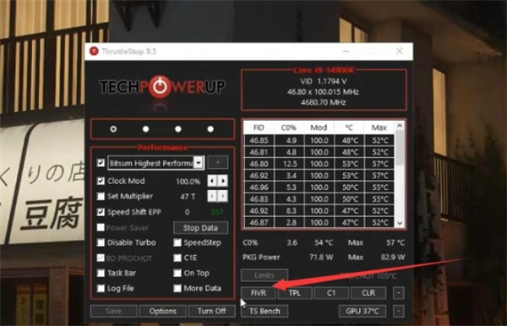507x326 pixels.
Task: Check the Log File option
Action: pyautogui.click(x=101, y=288)
